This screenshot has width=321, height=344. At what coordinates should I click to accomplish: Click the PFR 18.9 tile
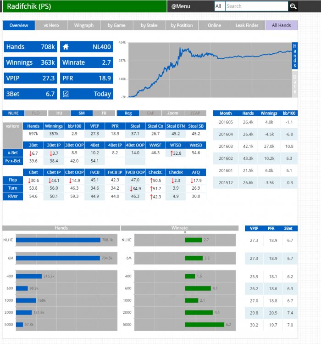87,78
